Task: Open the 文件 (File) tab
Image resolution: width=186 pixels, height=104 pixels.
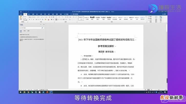Action: pyautogui.click(x=21, y=14)
